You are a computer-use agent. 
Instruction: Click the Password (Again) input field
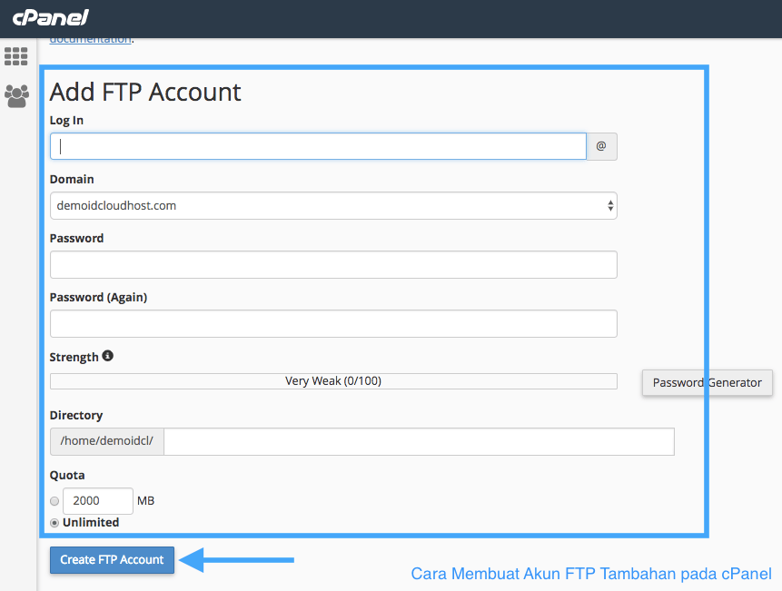(x=332, y=323)
